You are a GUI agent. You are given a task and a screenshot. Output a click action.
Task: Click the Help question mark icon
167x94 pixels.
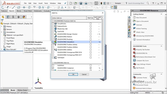click(x=153, y=3)
